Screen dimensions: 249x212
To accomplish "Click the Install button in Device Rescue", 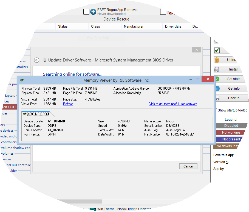I will pyautogui.click(x=228, y=69).
